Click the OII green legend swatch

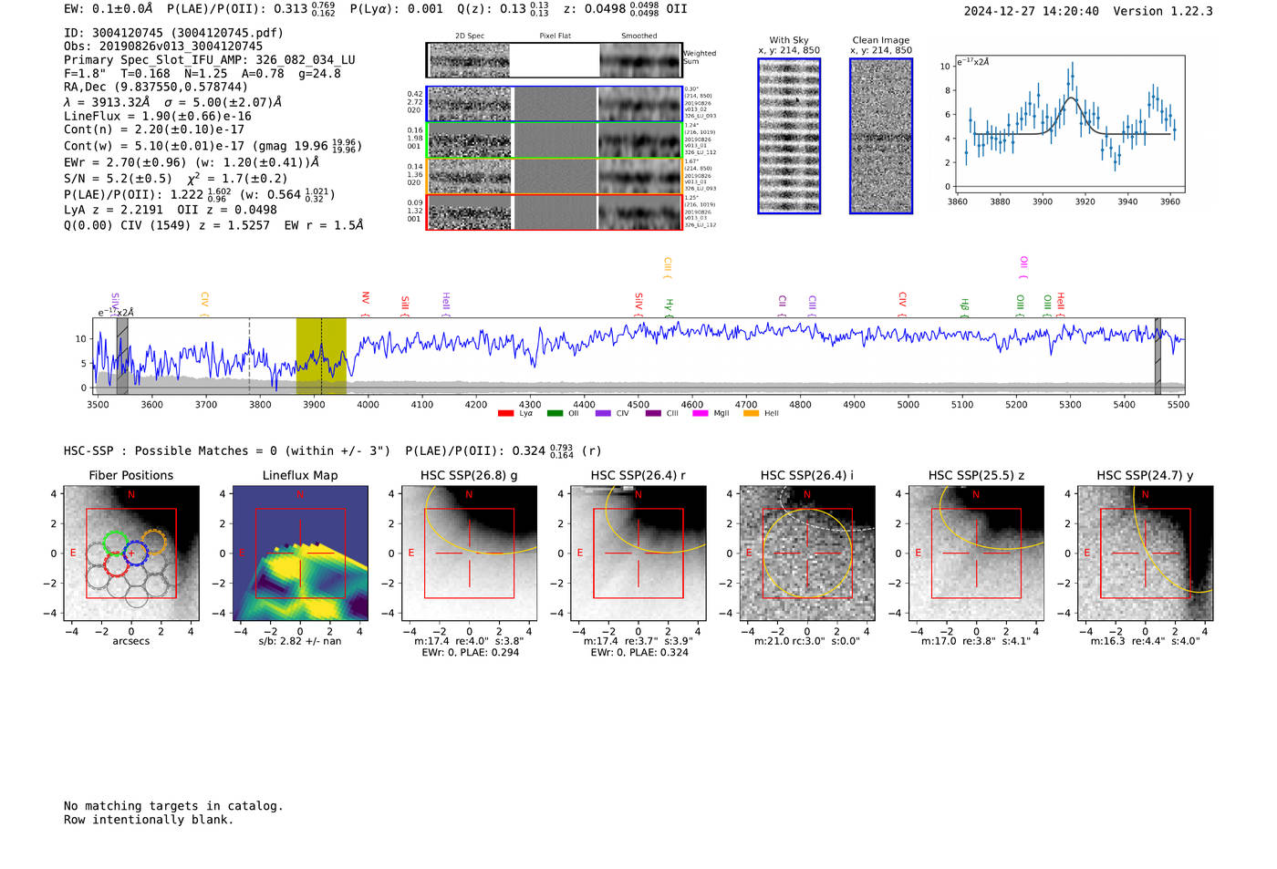(555, 414)
